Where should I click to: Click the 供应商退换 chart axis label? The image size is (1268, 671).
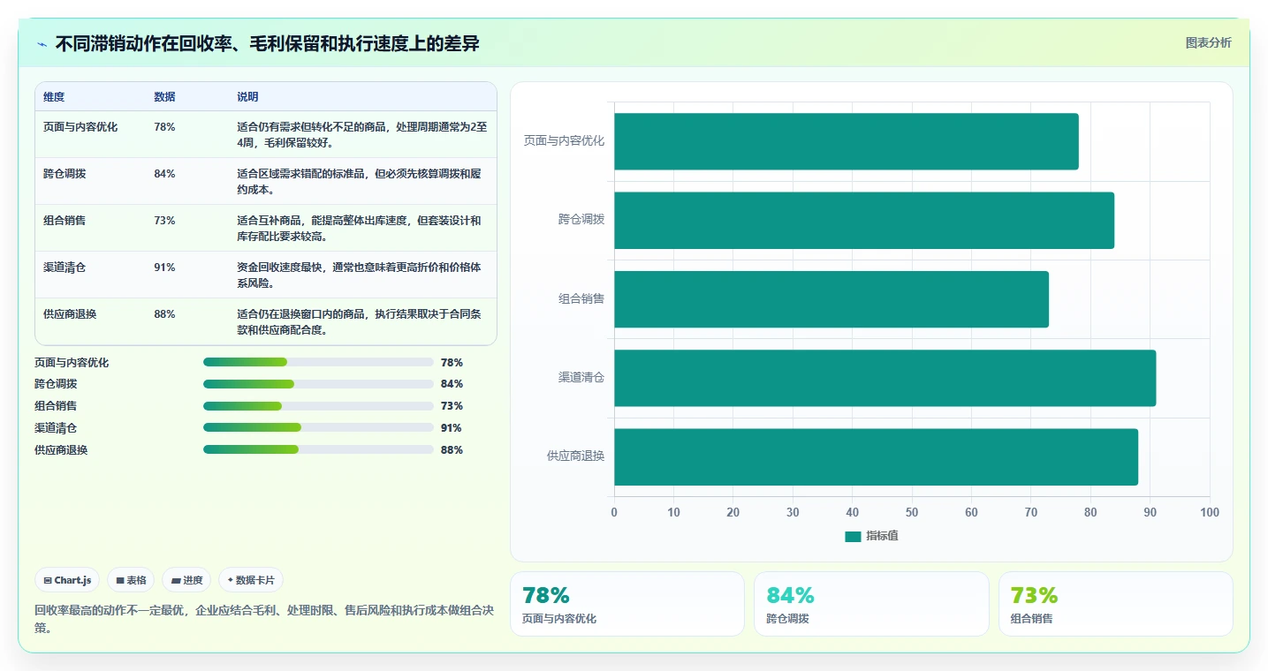pyautogui.click(x=575, y=456)
